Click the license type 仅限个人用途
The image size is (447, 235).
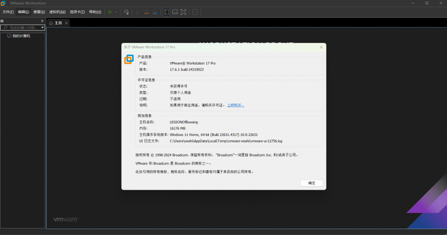click(x=180, y=92)
